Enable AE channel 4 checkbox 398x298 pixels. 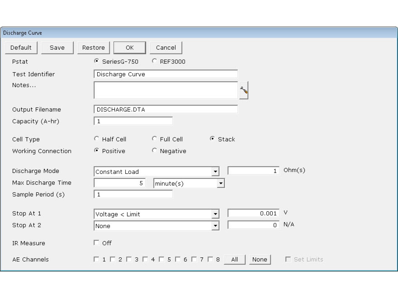point(145,259)
